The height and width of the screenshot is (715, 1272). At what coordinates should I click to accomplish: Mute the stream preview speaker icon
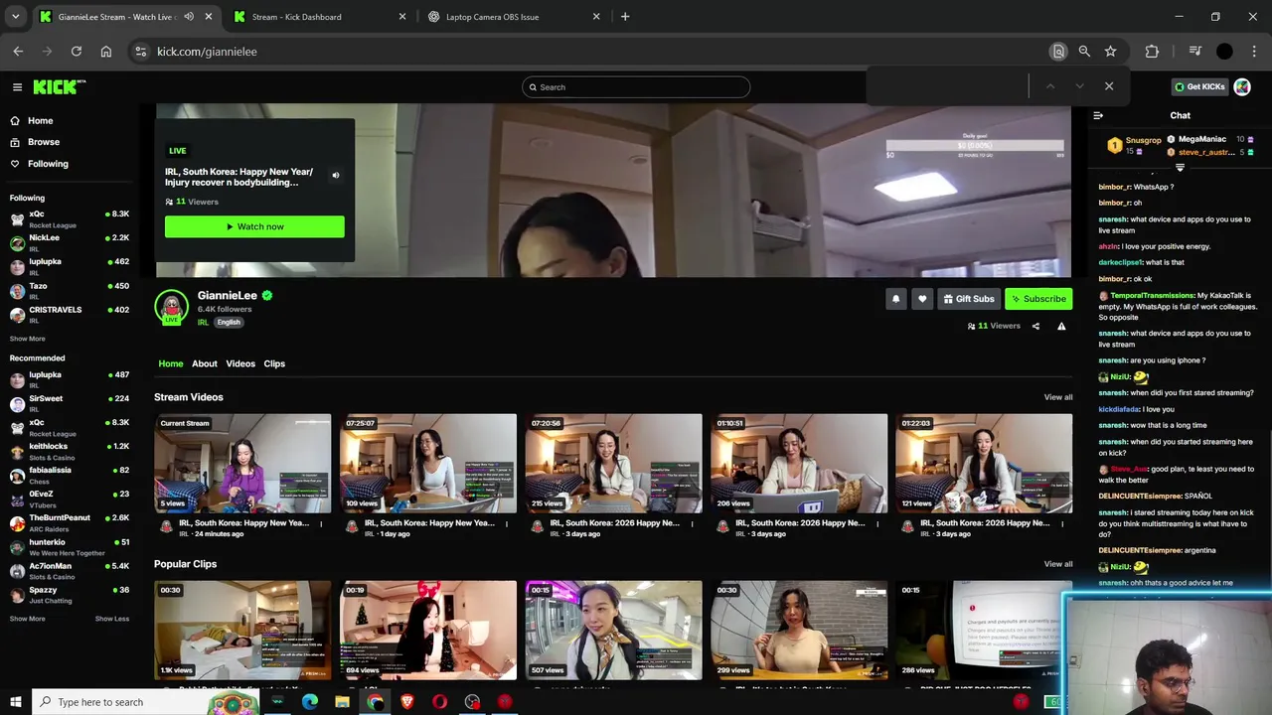(336, 175)
